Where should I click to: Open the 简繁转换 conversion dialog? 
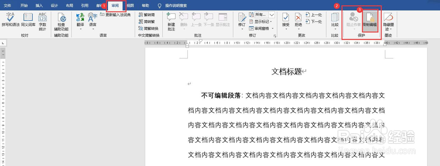coord(148,28)
